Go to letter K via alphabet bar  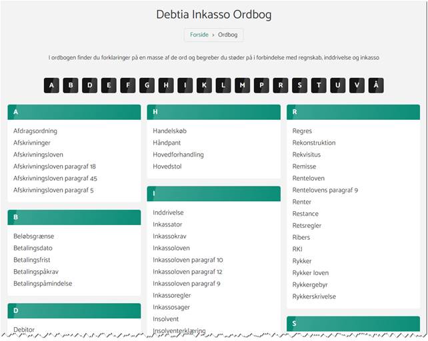pos(205,85)
